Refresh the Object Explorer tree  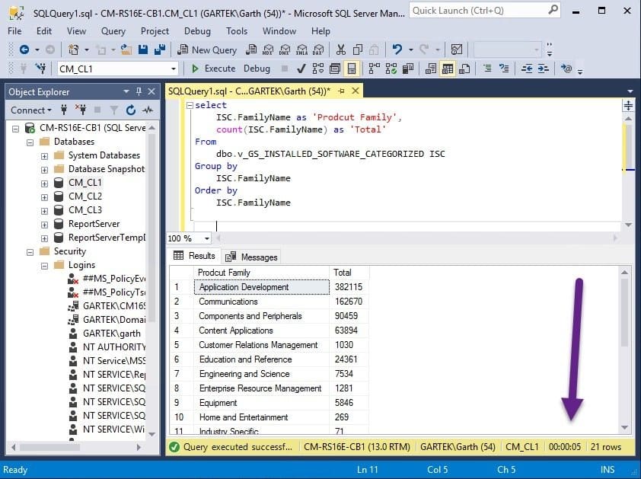click(x=131, y=110)
